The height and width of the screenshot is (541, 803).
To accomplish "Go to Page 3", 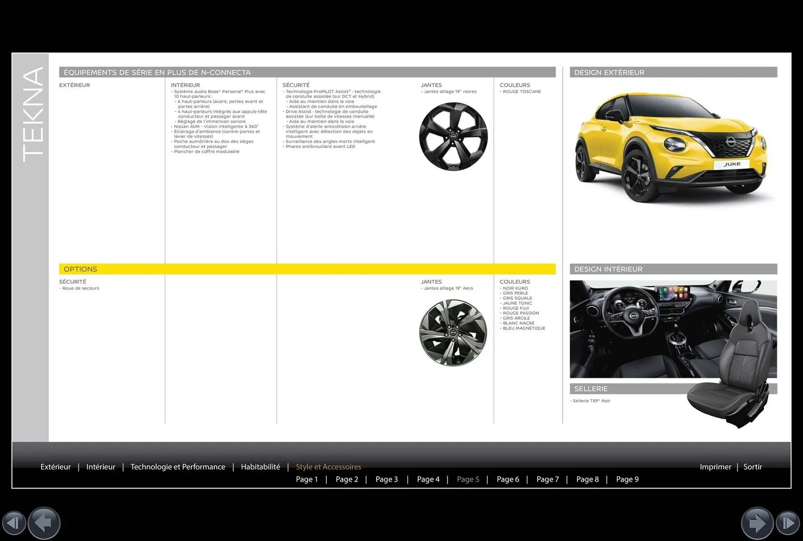I will tap(386, 479).
